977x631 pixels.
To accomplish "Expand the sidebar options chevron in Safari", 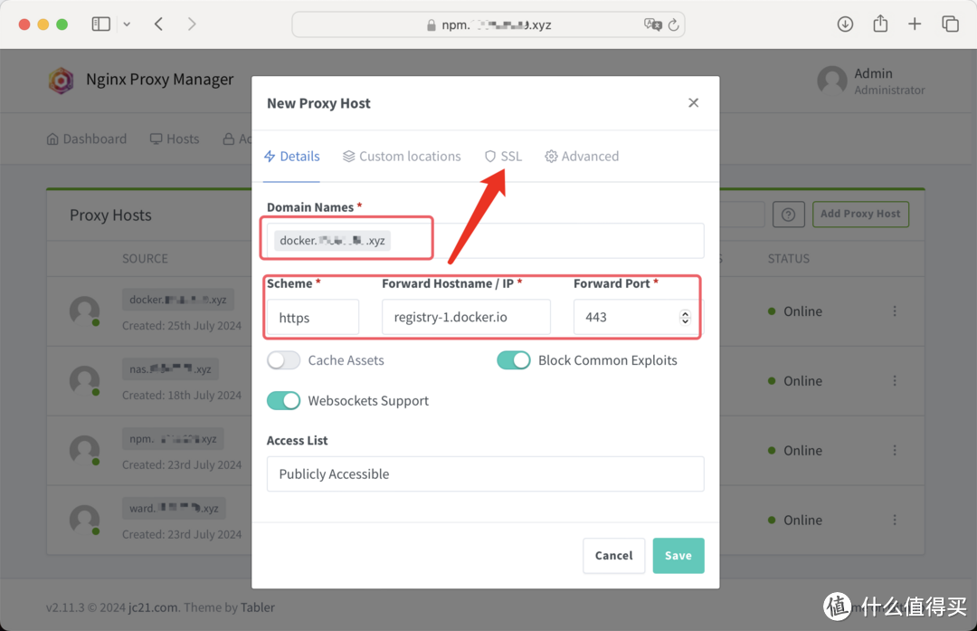I will (127, 24).
